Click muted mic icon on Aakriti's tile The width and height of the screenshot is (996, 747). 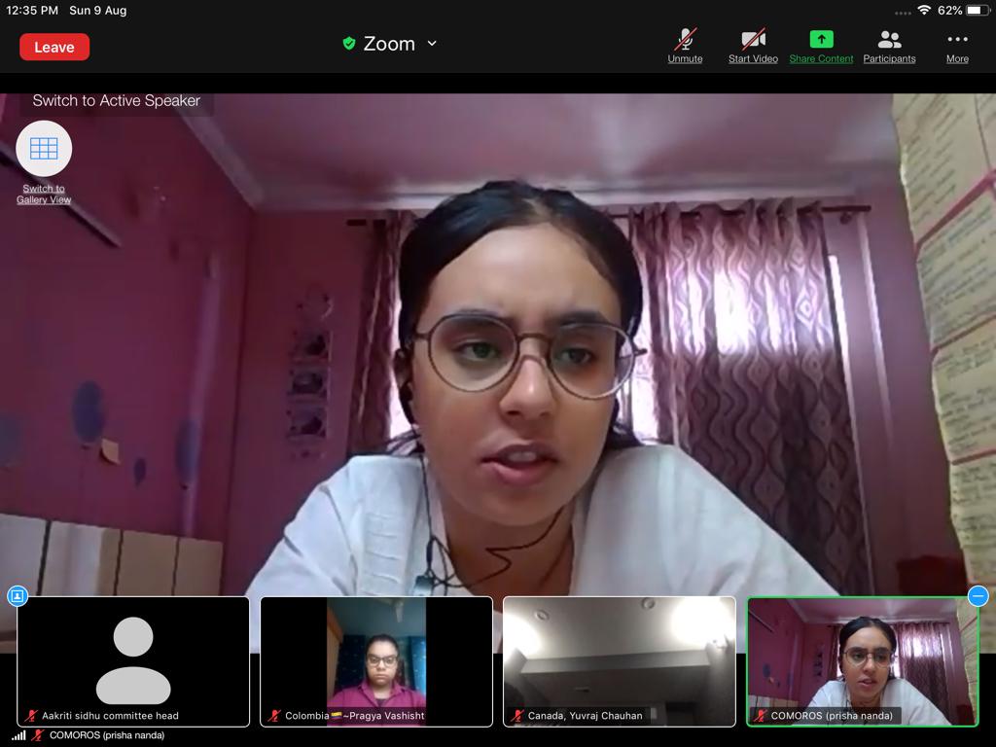point(32,716)
